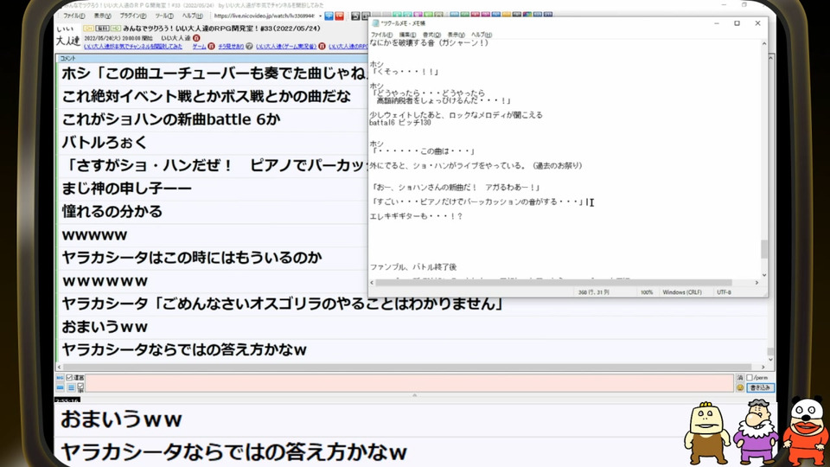Open the URL dropdown arrow in viewer toolbar

[320, 16]
